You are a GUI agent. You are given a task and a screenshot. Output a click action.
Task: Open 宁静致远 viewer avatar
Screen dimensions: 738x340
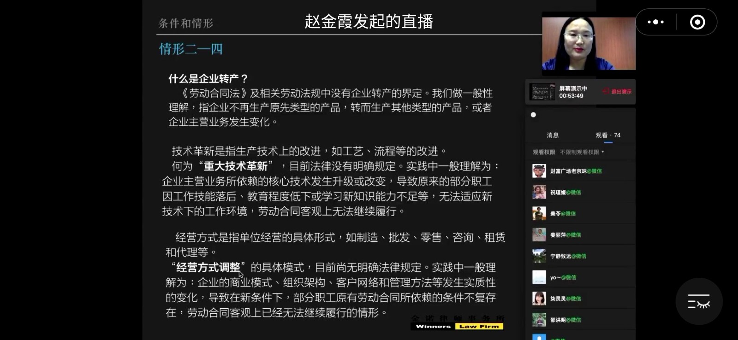click(x=539, y=256)
